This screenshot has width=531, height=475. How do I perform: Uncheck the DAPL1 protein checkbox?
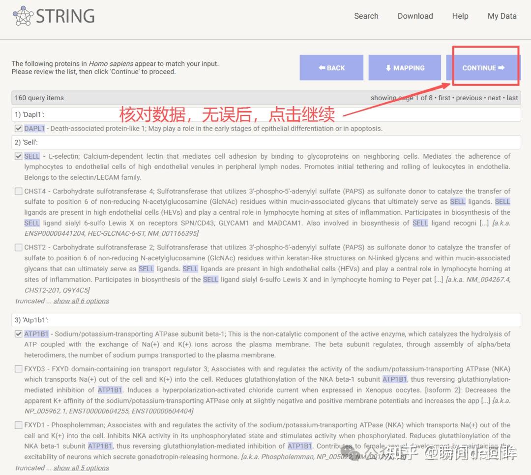tap(18, 129)
